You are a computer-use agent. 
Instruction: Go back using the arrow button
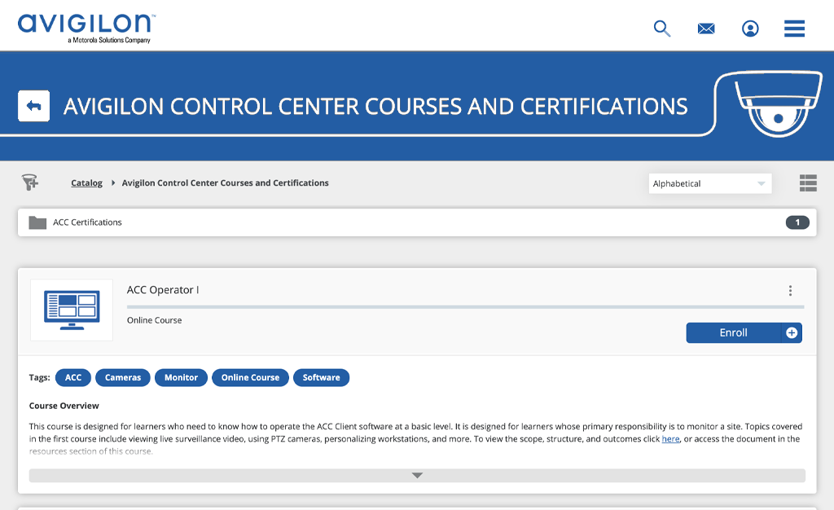[34, 106]
